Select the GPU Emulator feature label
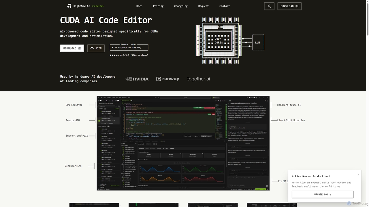Image resolution: width=369 pixels, height=207 pixels. pyautogui.click(x=74, y=105)
